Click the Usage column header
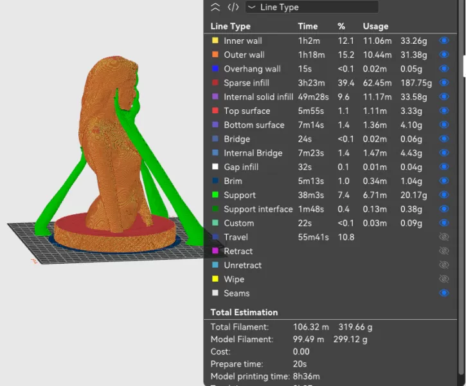This screenshot has width=466, height=386. (375, 26)
